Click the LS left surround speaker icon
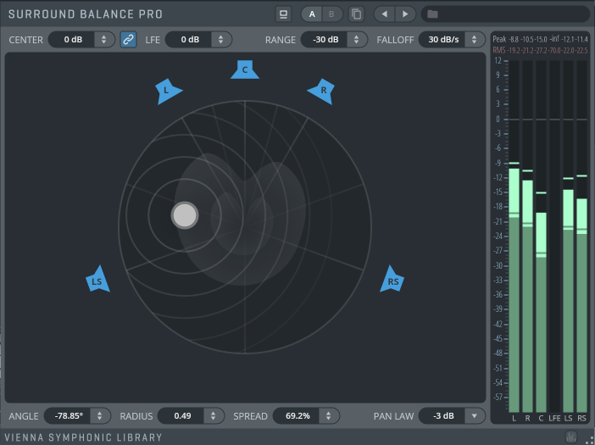 coord(97,280)
